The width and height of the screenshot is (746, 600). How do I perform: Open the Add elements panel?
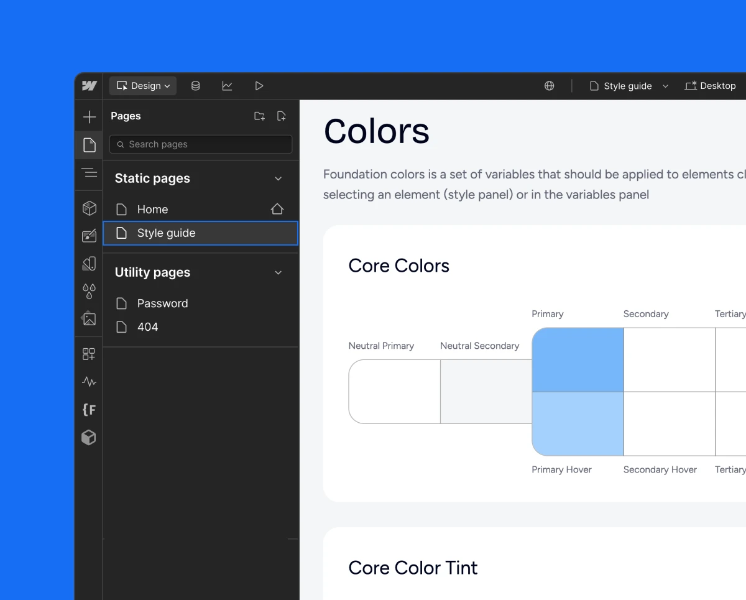point(90,117)
